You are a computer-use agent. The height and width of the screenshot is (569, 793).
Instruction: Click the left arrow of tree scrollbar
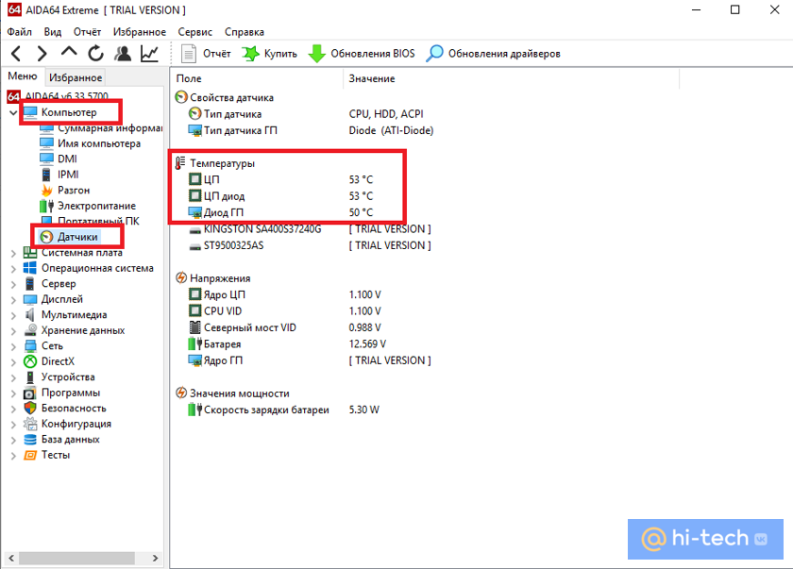pos(11,558)
